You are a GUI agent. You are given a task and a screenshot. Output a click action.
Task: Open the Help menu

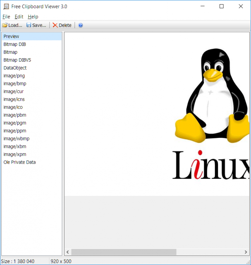click(33, 17)
